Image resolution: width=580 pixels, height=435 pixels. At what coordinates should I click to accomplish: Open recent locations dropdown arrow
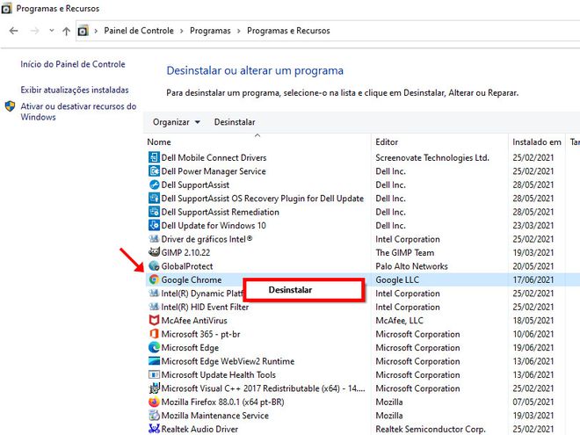click(52, 31)
